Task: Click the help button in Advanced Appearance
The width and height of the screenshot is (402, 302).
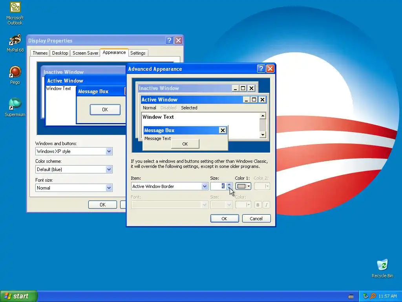Action: (x=261, y=68)
